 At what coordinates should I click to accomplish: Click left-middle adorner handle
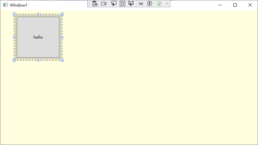tap(14, 37)
